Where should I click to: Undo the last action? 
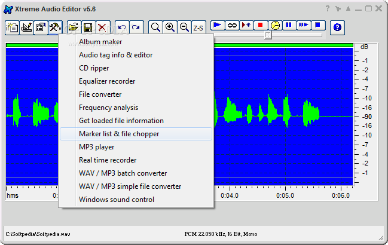click(x=122, y=27)
